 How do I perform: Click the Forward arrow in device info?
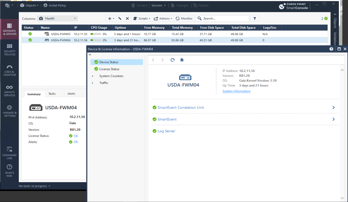163,60
